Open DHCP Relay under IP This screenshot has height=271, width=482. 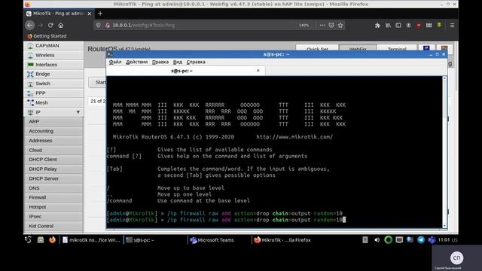point(53,169)
